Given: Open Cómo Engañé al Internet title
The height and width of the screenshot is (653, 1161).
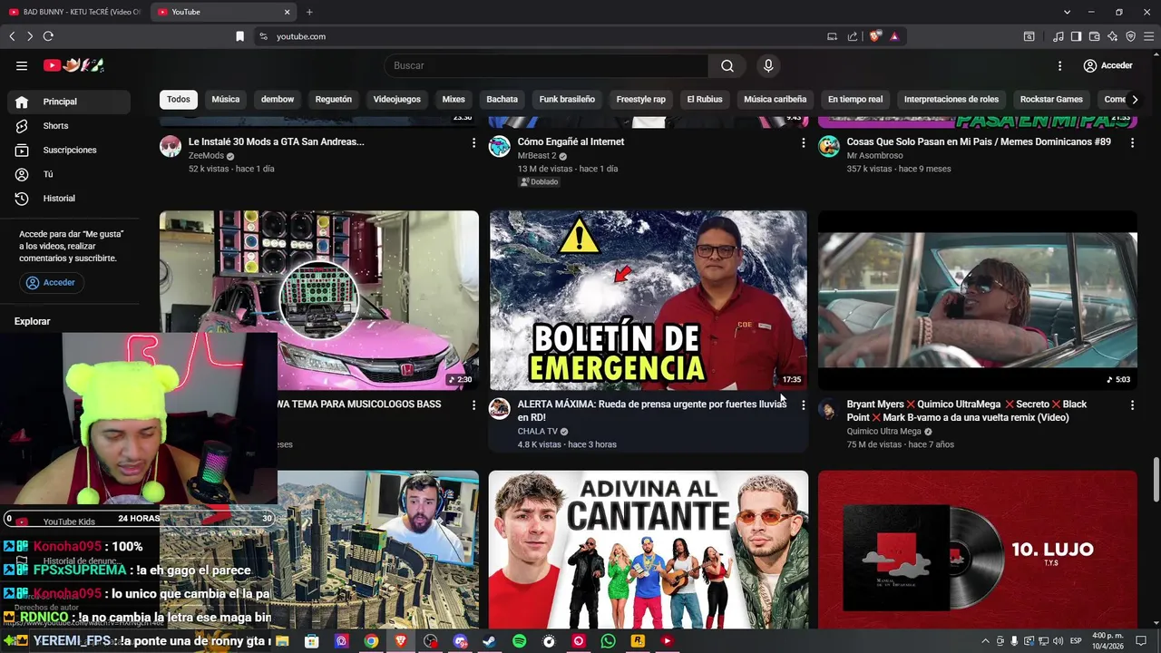Looking at the screenshot, I should point(571,141).
